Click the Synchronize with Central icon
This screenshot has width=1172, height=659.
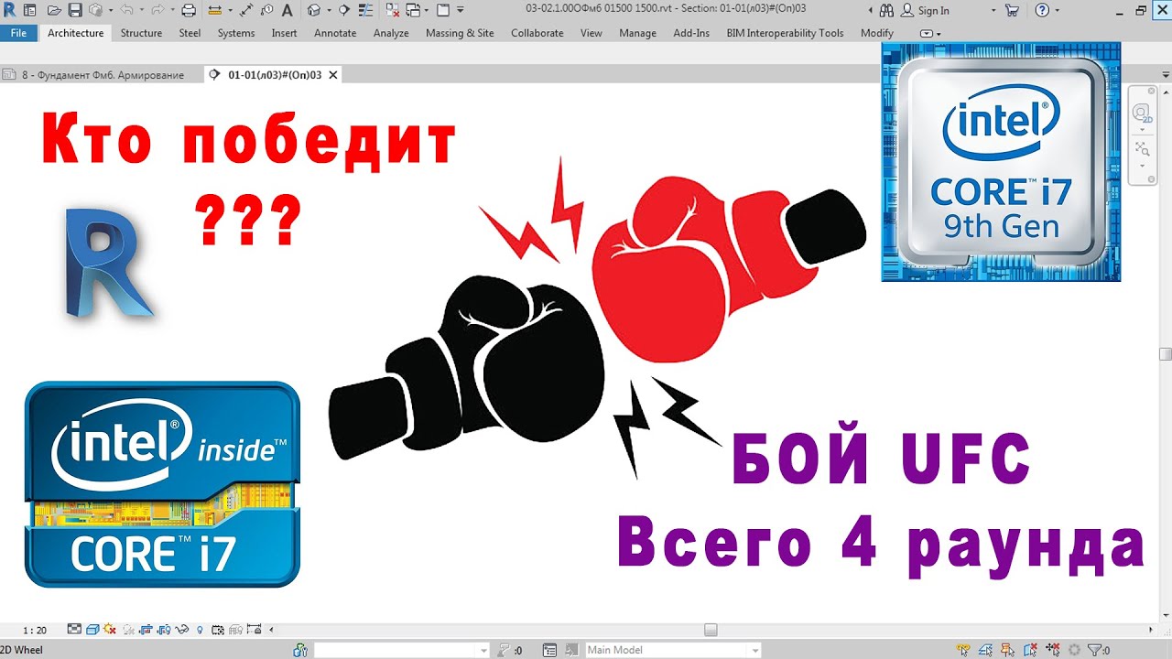pos(95,11)
